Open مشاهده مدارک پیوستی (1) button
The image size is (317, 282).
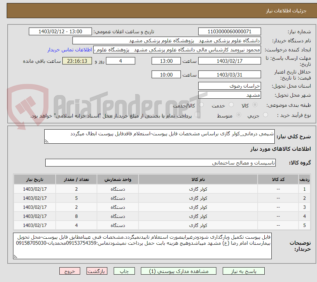[x=178, y=271]
